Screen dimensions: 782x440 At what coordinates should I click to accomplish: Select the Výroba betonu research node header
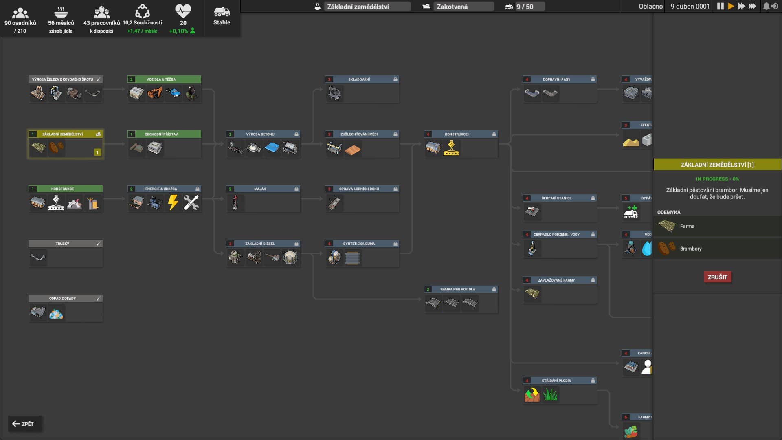click(263, 134)
